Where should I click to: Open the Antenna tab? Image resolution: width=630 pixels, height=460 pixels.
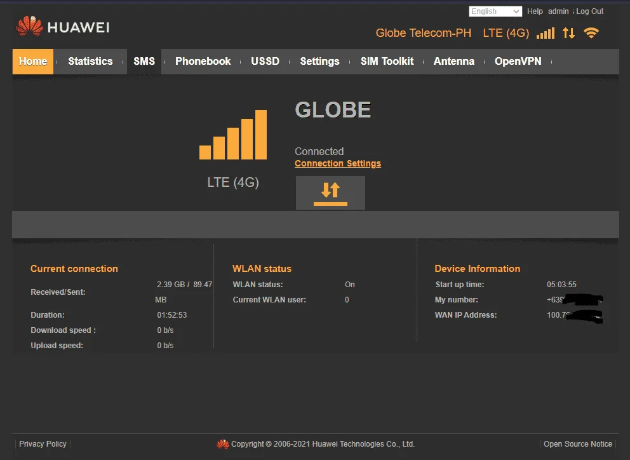click(x=454, y=62)
